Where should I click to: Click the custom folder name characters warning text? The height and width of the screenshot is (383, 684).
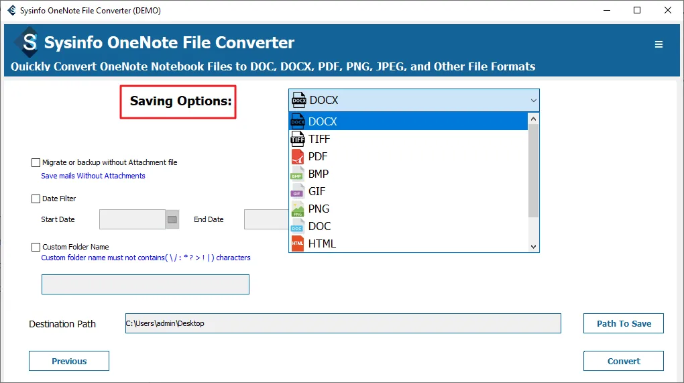click(x=146, y=258)
